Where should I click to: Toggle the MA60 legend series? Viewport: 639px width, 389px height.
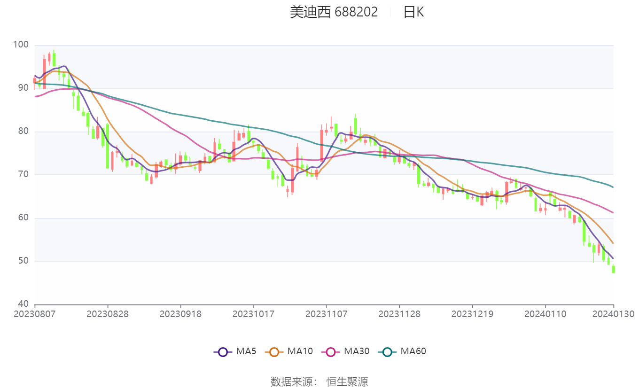pyautogui.click(x=402, y=351)
